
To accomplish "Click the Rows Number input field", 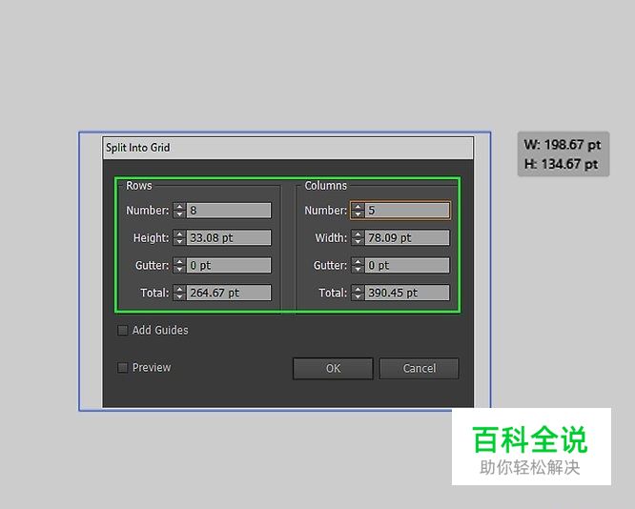I will click(229, 211).
